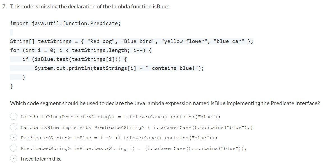Click the highlighted blank code line

[11, 32]
